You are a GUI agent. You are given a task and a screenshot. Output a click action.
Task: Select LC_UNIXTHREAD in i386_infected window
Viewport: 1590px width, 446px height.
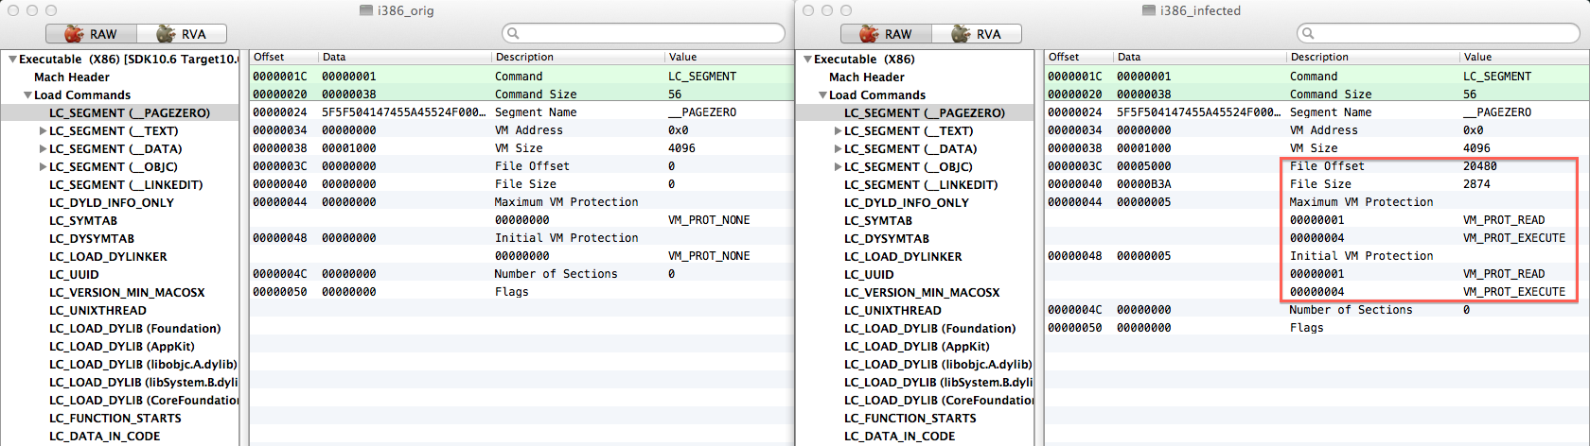pyautogui.click(x=892, y=311)
